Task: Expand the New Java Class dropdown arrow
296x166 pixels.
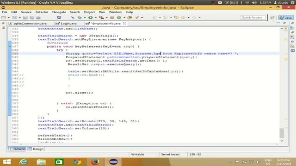Action: pos(124,18)
